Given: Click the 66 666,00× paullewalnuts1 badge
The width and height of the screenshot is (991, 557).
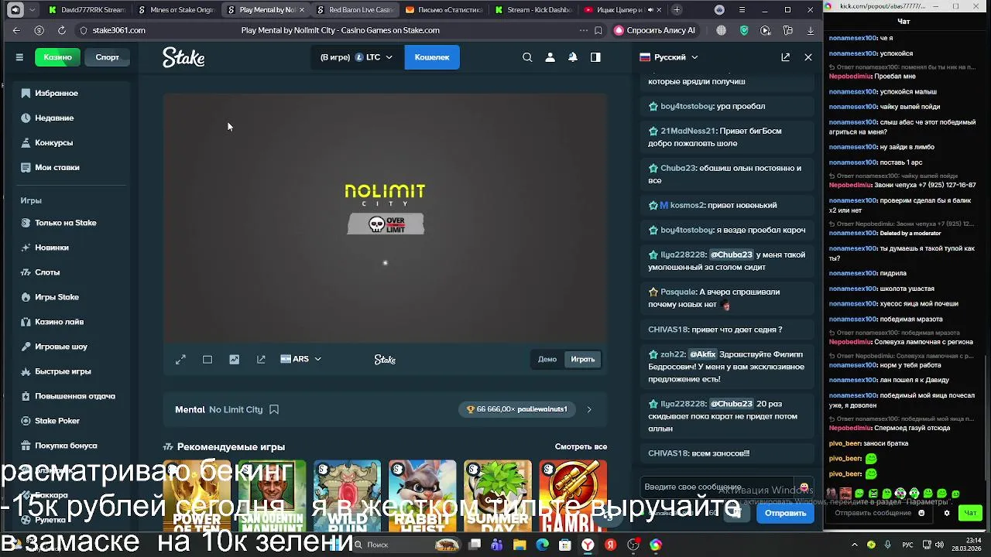Looking at the screenshot, I should 517,409.
